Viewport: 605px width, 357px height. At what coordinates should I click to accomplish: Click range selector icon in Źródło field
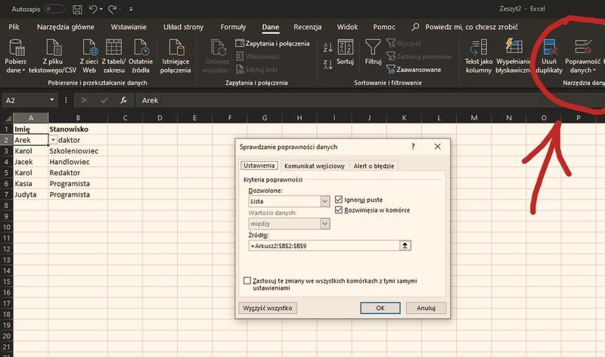click(405, 246)
